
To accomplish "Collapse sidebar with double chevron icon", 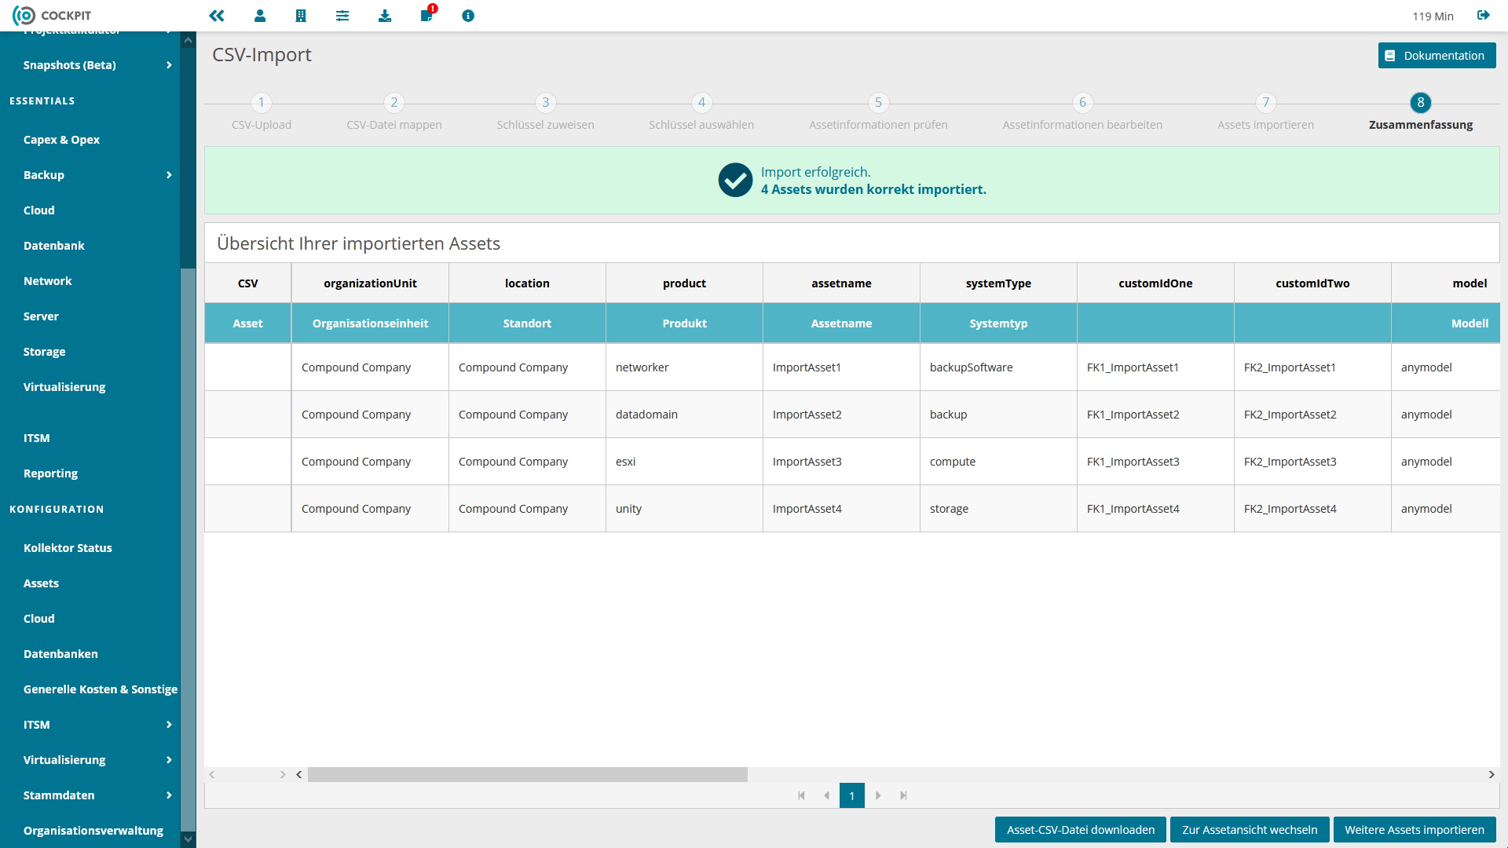I will [x=217, y=16].
